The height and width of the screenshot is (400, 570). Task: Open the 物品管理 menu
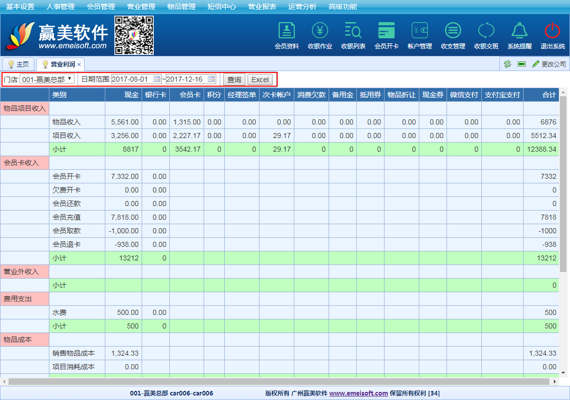point(181,7)
